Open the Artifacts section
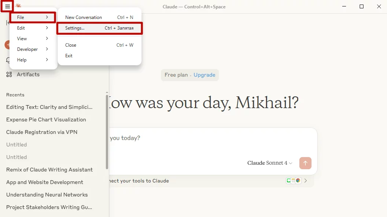 click(28, 74)
